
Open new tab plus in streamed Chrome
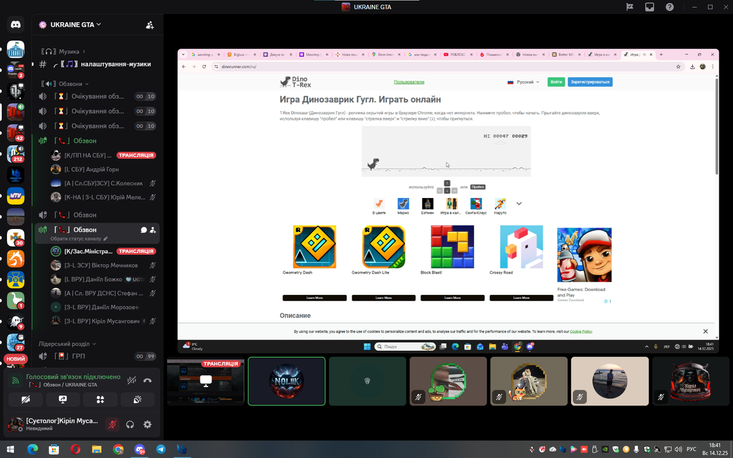661,54
